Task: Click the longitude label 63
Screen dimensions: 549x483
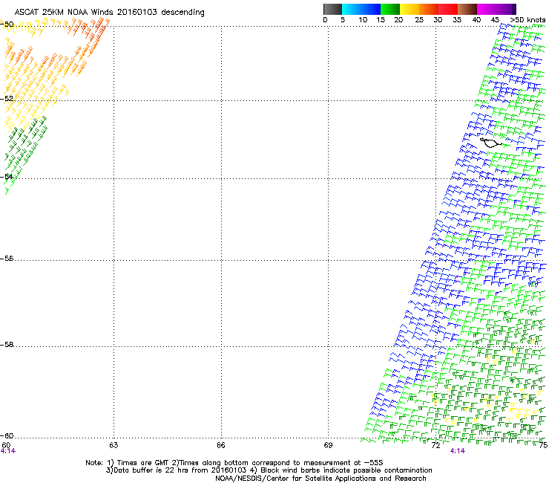Action: click(114, 445)
